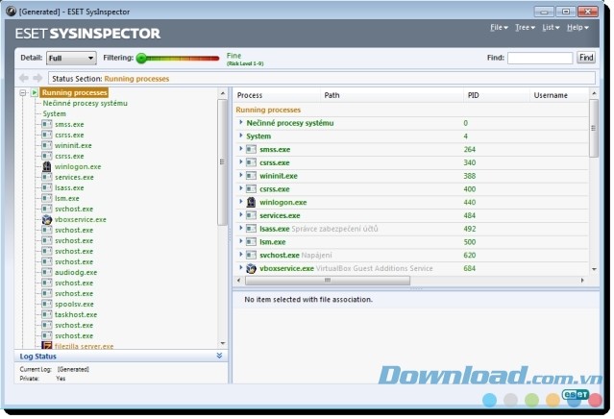Expand the System row in the process list
614x419 pixels.
[241, 136]
